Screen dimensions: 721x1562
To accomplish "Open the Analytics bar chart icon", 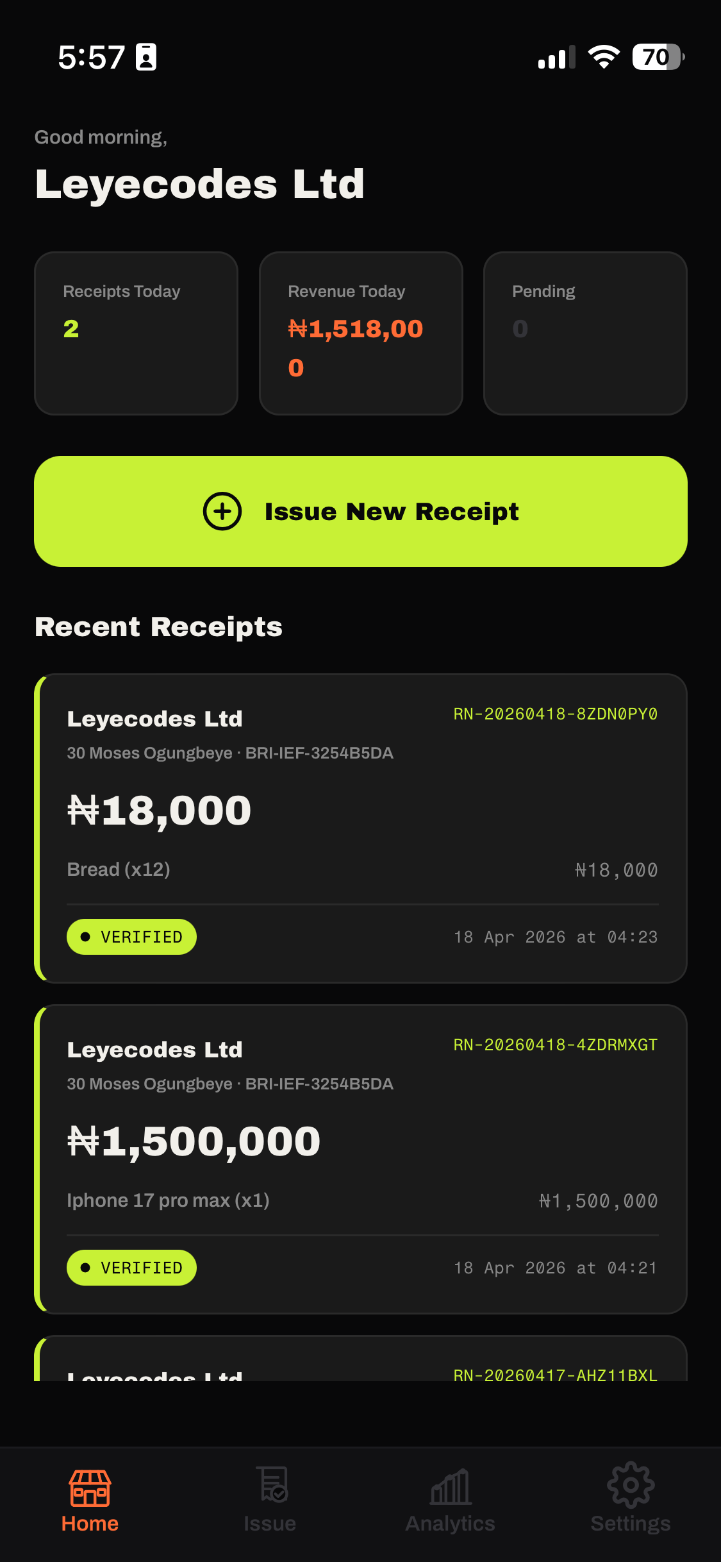I will (x=451, y=1487).
